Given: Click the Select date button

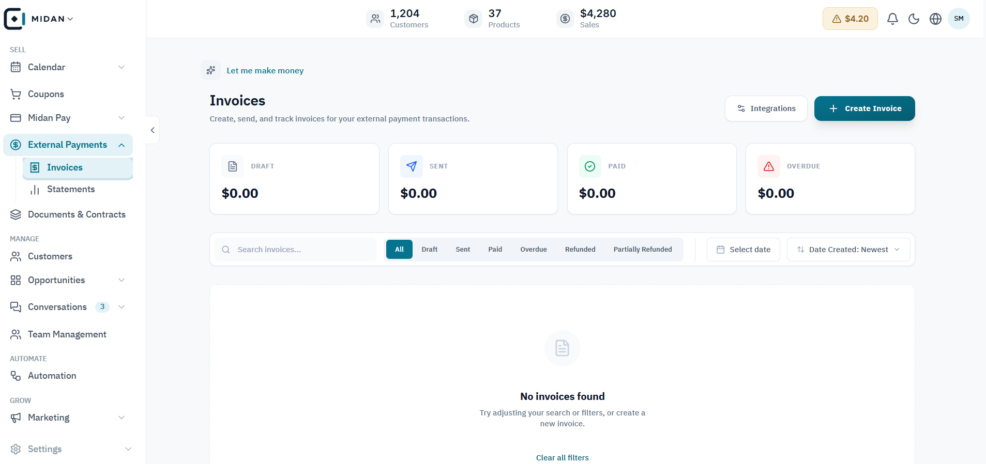Looking at the screenshot, I should (x=744, y=250).
